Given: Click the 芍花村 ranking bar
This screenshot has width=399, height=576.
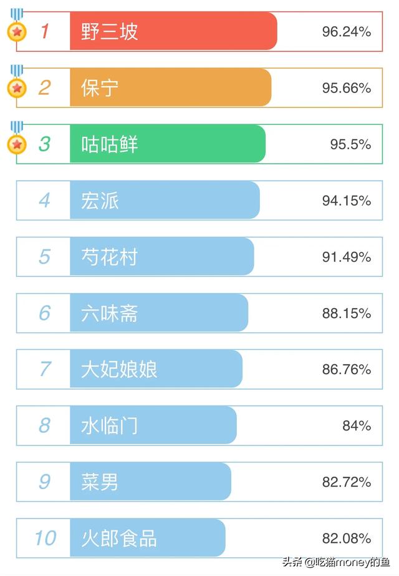Looking at the screenshot, I should [161, 257].
